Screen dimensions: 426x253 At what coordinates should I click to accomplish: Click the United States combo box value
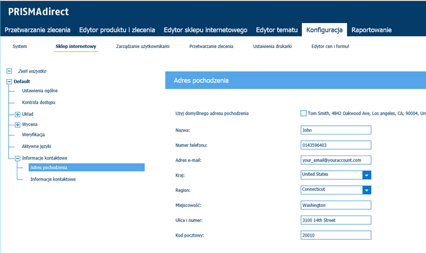click(x=332, y=174)
